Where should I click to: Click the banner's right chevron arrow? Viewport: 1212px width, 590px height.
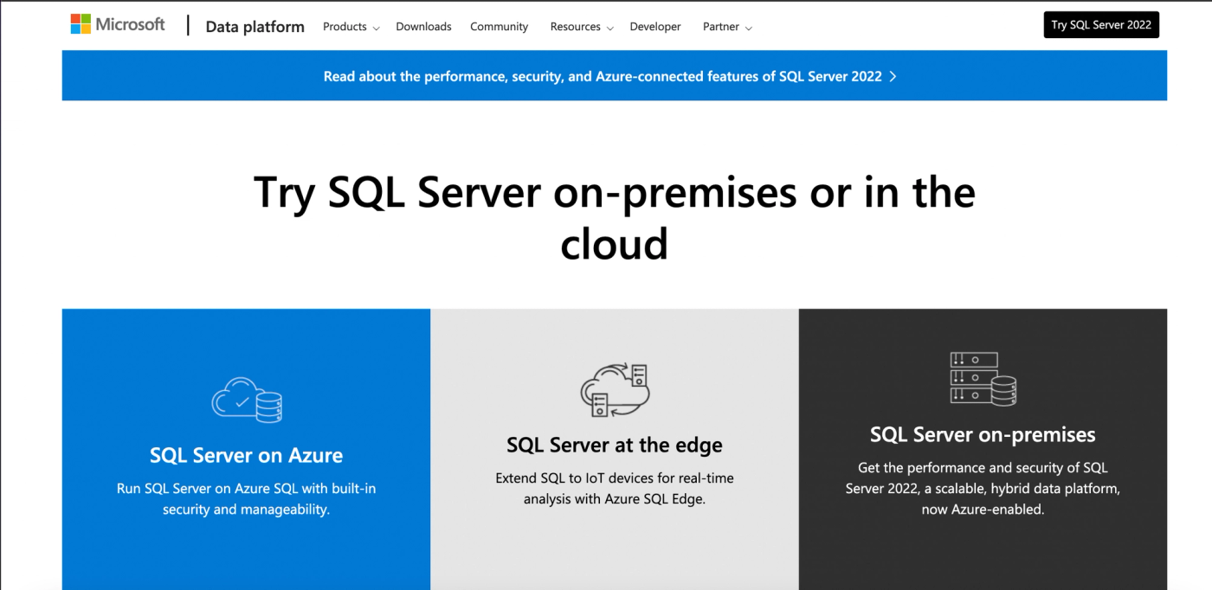tap(893, 76)
